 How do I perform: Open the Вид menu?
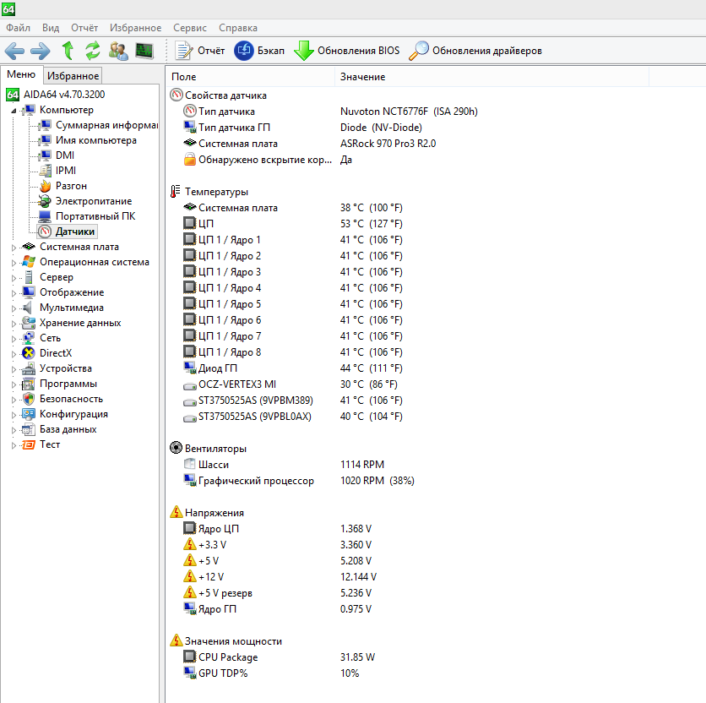(51, 28)
